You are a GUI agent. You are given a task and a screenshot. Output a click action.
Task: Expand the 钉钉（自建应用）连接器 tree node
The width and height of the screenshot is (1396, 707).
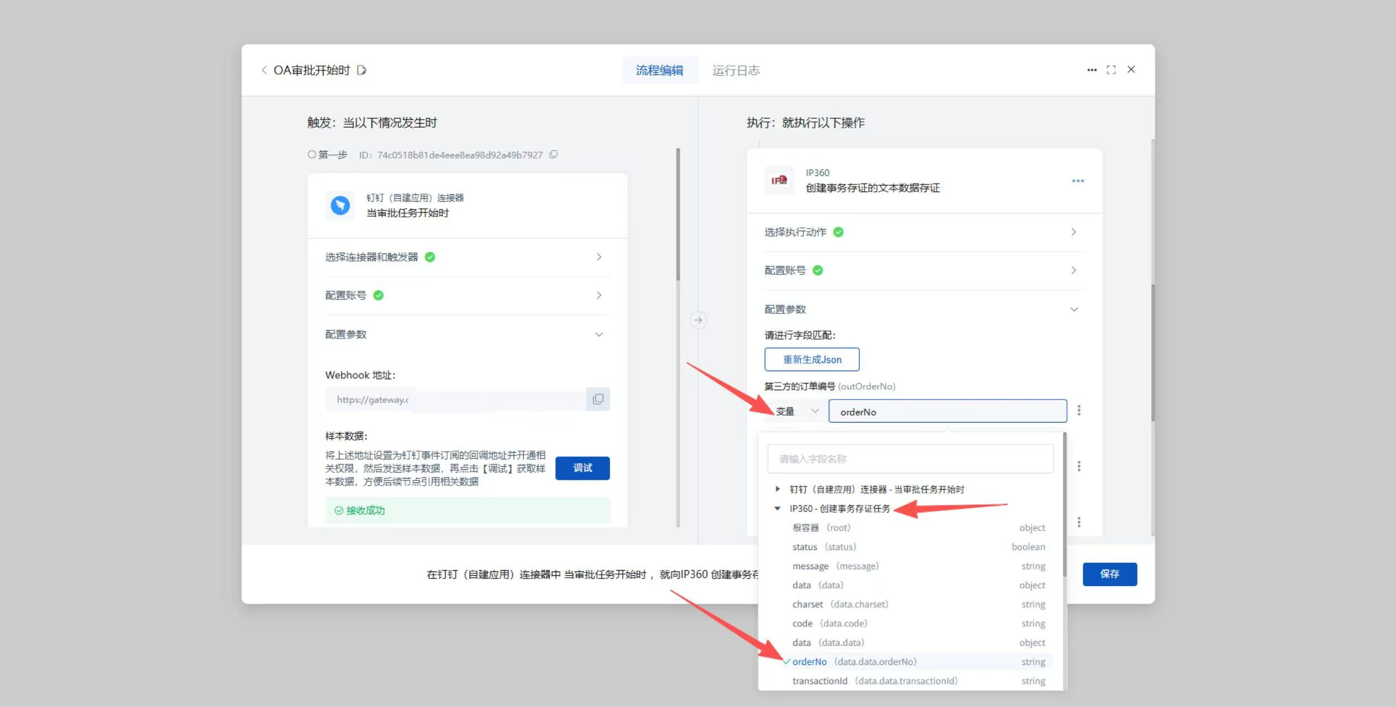tap(778, 489)
